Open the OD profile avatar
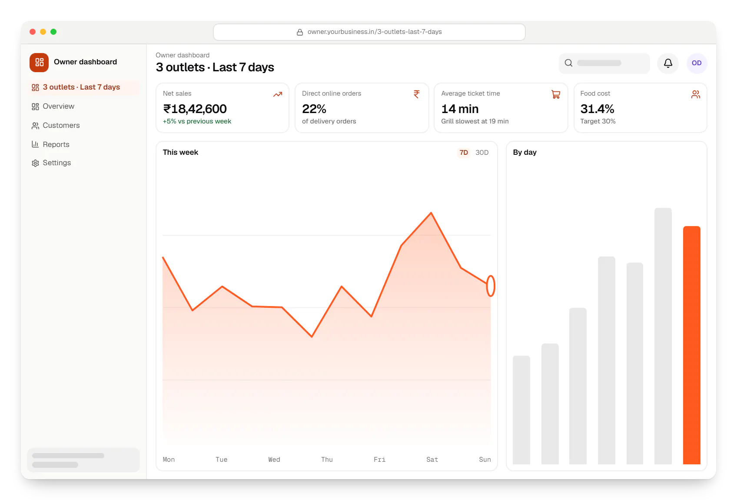This screenshot has height=500, width=737. tap(697, 63)
